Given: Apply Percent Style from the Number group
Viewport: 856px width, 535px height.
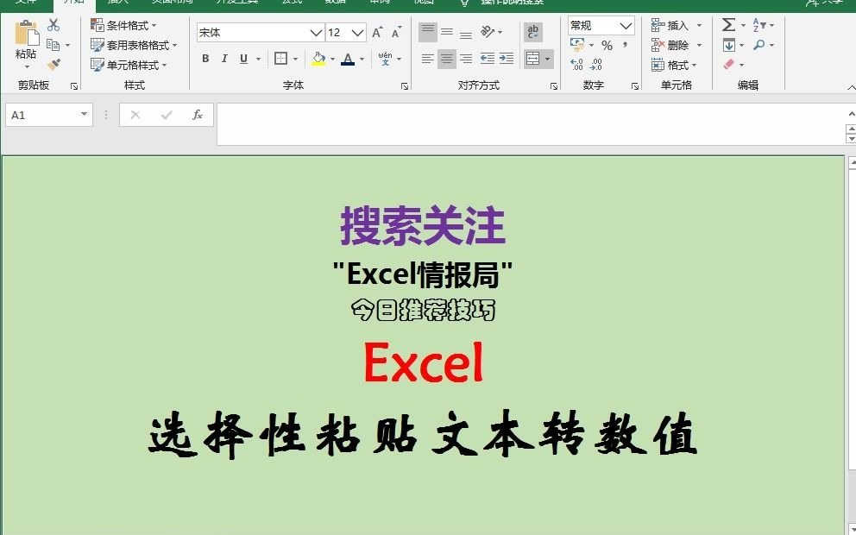Looking at the screenshot, I should point(607,45).
